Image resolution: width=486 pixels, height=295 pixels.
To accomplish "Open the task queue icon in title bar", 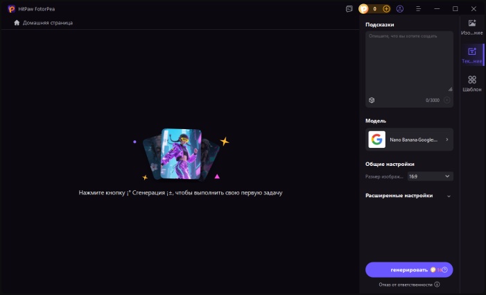I will pyautogui.click(x=349, y=9).
